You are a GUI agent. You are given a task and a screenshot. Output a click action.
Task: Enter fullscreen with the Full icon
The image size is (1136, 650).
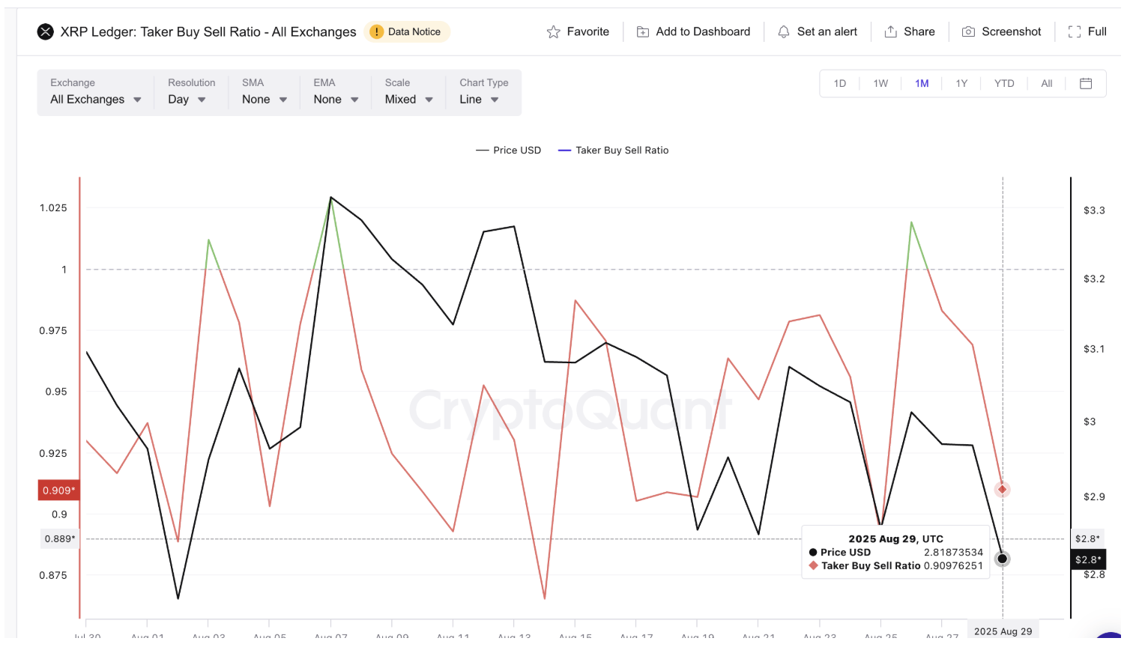1074,31
